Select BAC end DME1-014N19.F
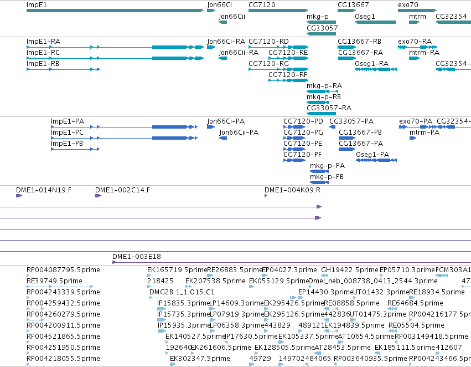Image resolution: width=471 pixels, height=367 pixels. [x=19, y=196]
